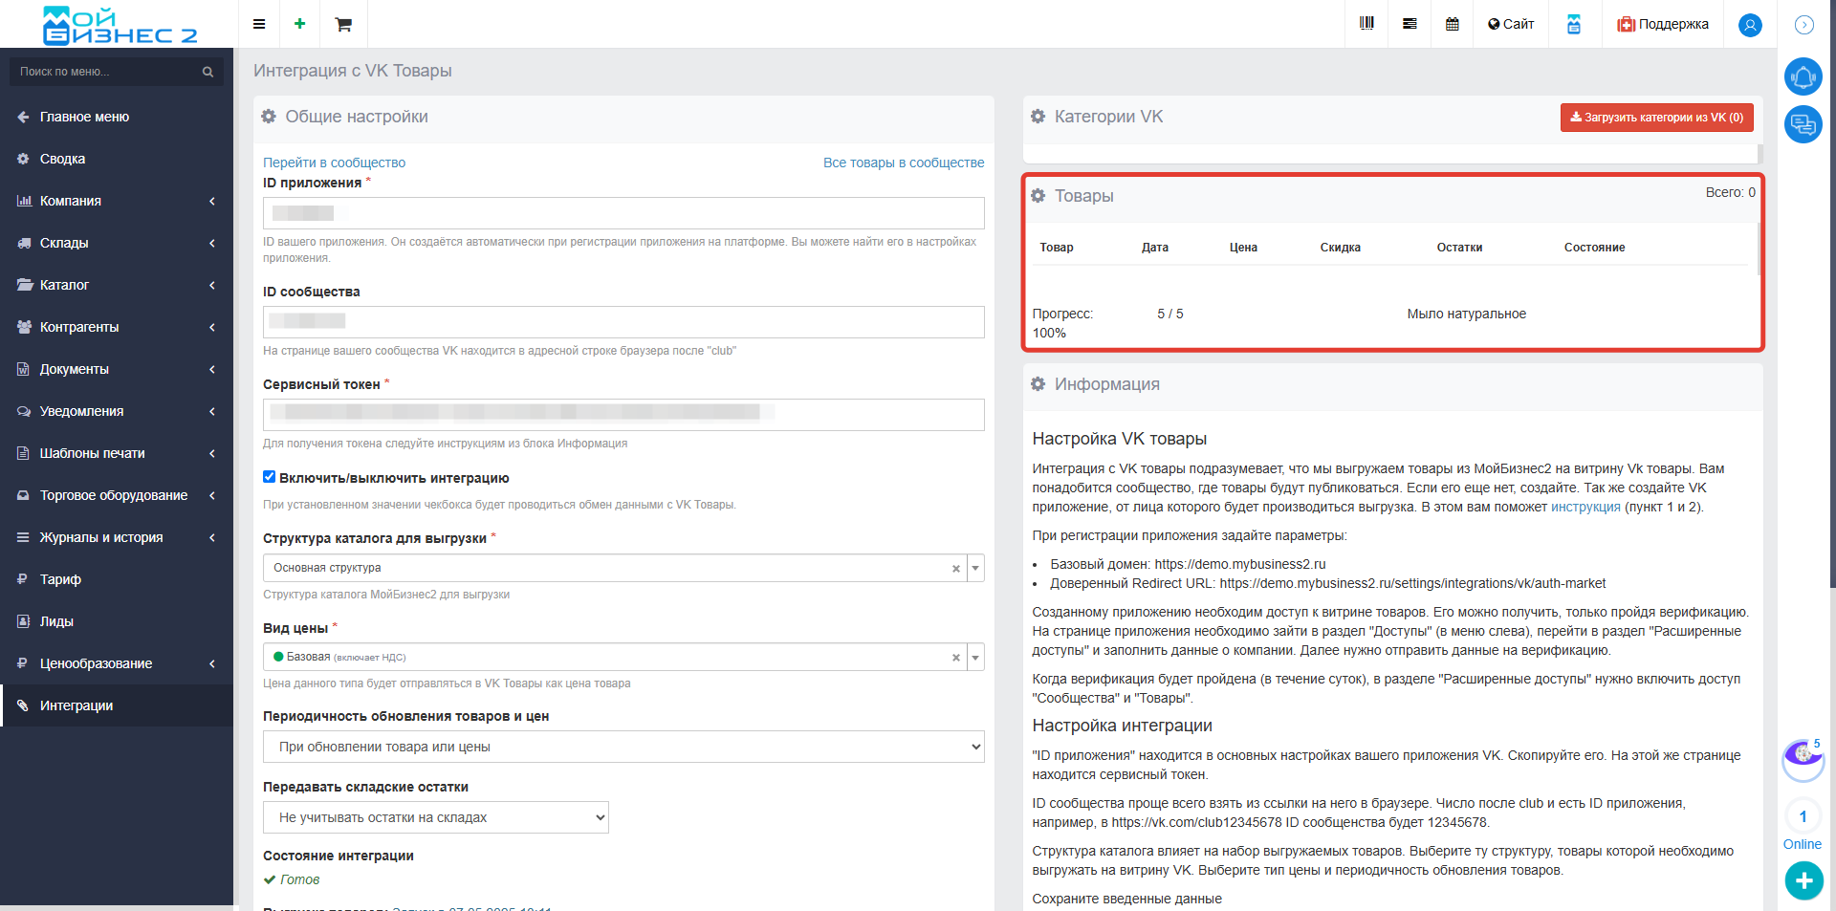Click the Online counter indicator
The width and height of the screenshot is (1836, 911).
(x=1803, y=826)
